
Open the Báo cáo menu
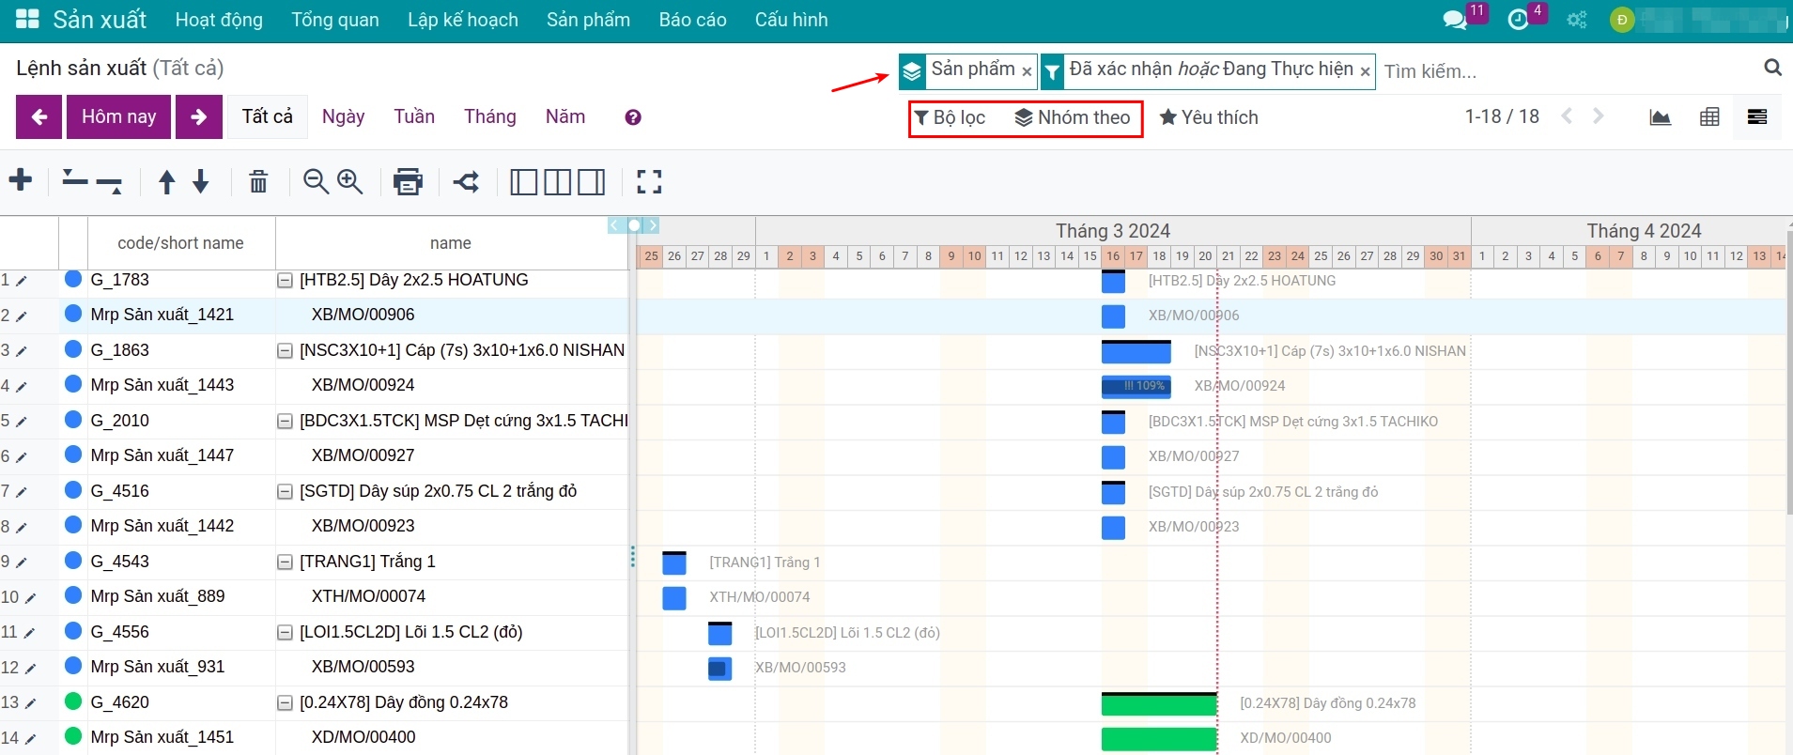click(693, 20)
